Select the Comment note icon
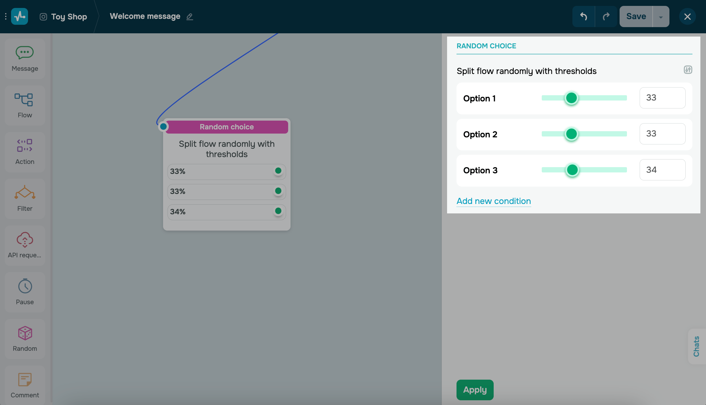This screenshot has height=405, width=706. [x=25, y=379]
